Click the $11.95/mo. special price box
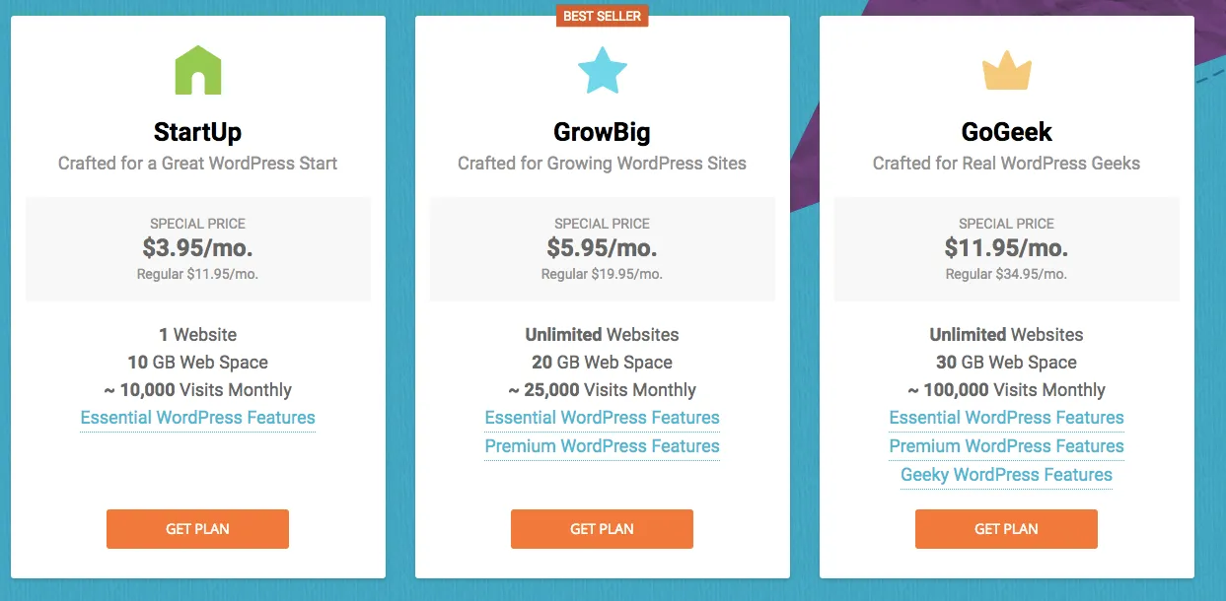This screenshot has width=1226, height=601. [x=1006, y=249]
